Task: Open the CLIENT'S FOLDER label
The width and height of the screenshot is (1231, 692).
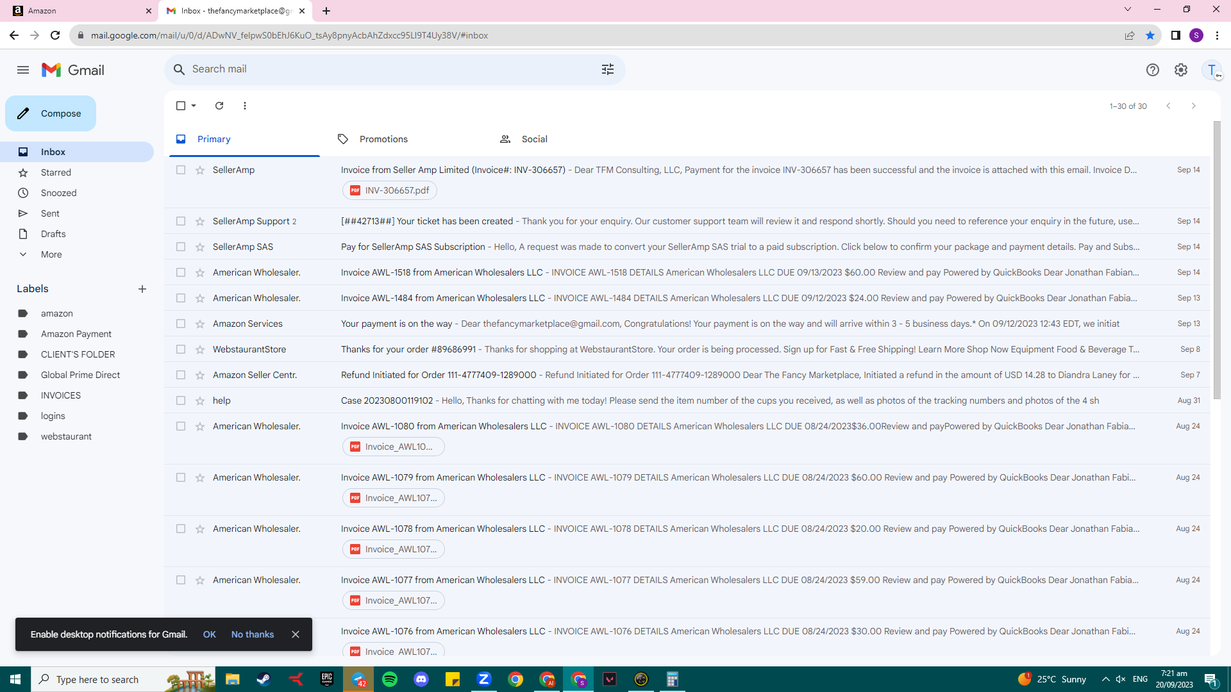Action: tap(78, 354)
